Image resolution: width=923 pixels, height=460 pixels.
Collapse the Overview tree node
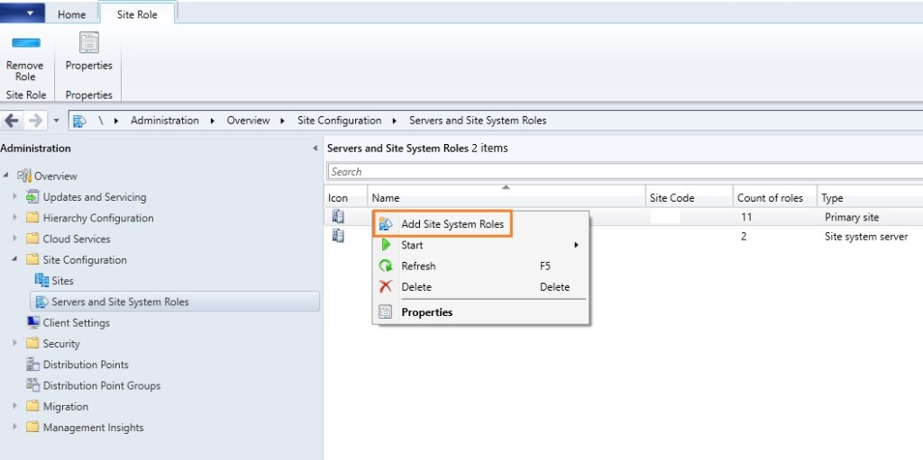tap(6, 176)
